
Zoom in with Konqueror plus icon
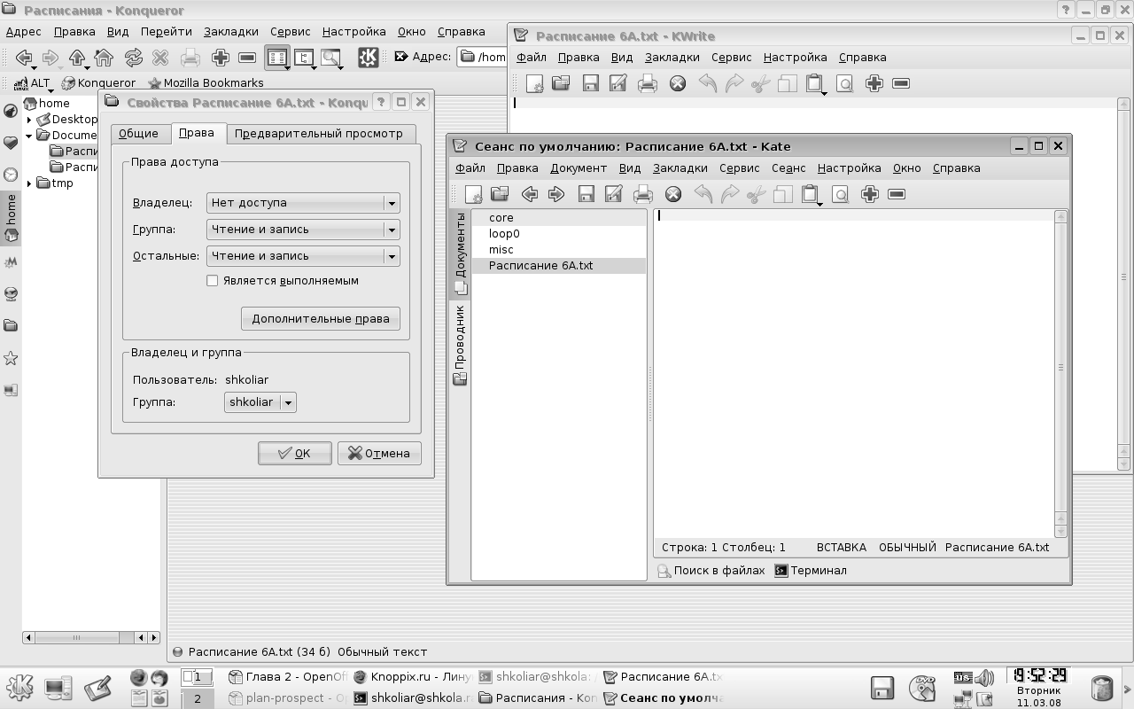[x=220, y=58]
